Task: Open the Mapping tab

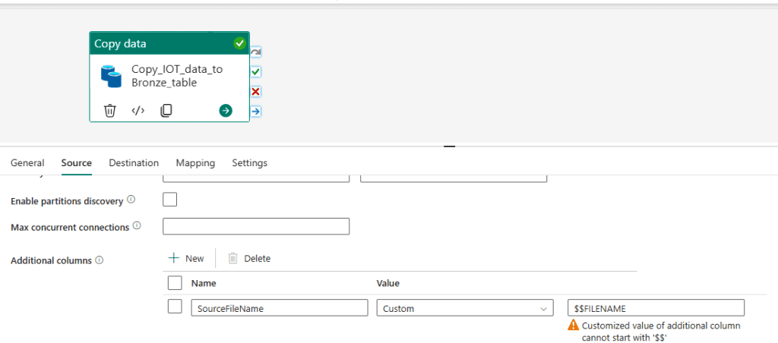Action: [195, 163]
